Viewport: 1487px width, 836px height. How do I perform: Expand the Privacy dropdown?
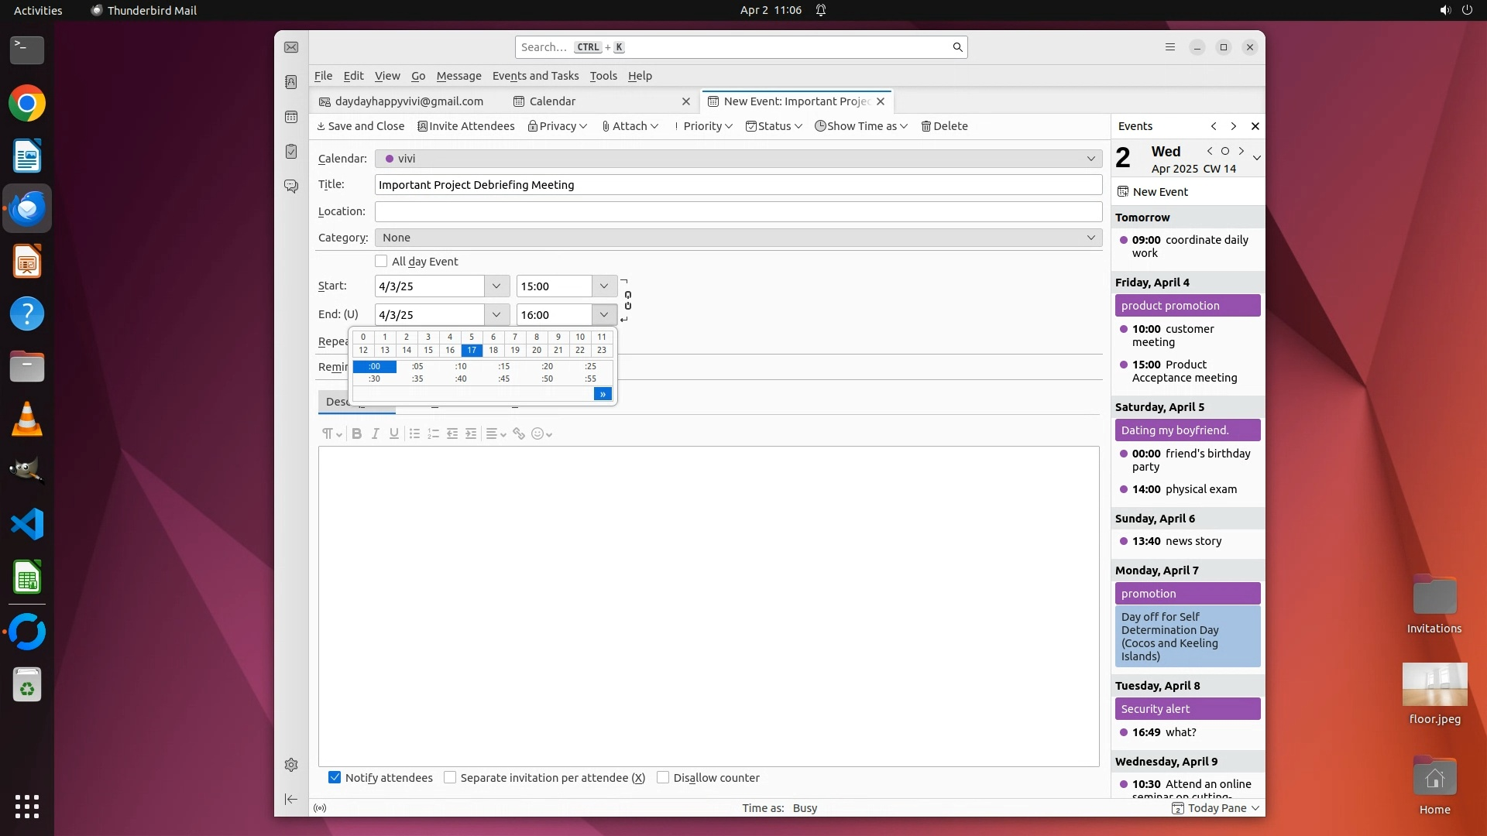click(x=558, y=126)
